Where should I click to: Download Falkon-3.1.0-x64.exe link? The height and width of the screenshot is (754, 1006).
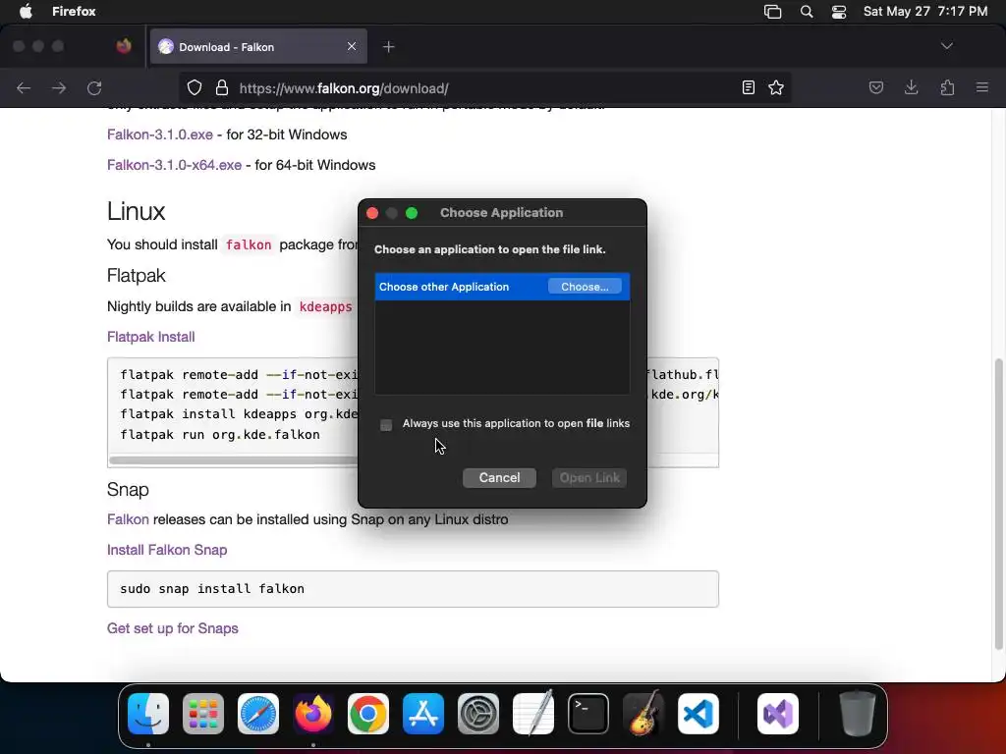click(175, 165)
